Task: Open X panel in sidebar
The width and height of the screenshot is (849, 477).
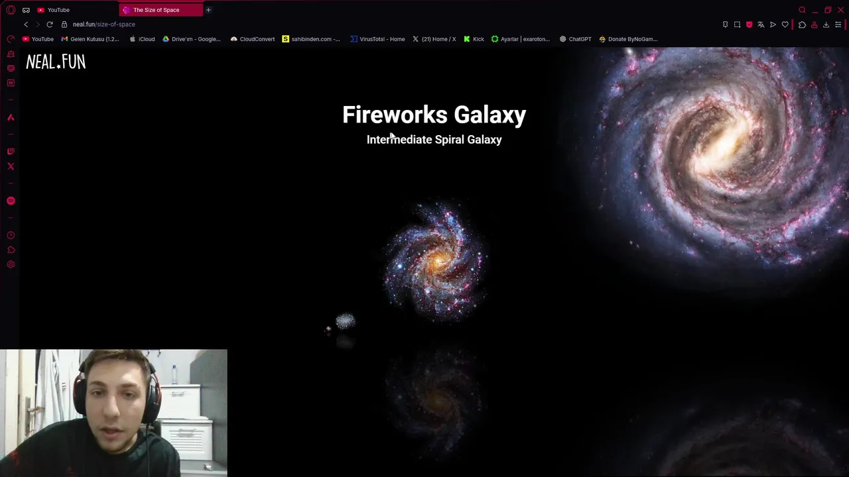Action: [x=11, y=166]
